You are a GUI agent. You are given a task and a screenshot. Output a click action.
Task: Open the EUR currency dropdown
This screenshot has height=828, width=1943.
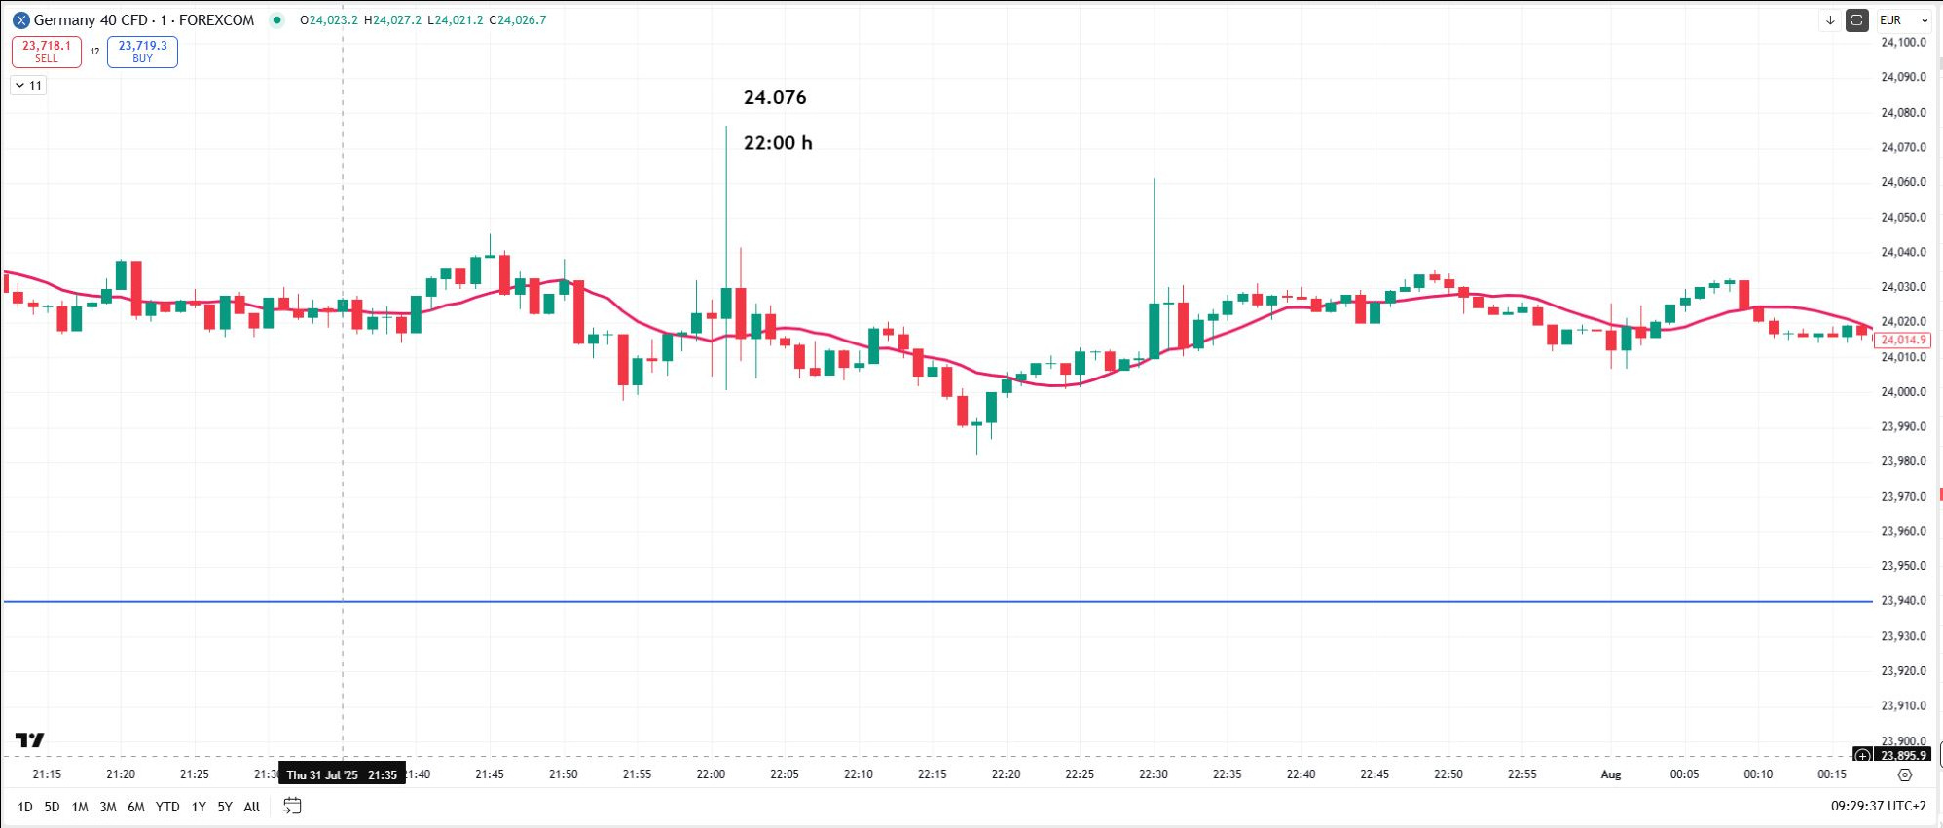(x=1903, y=19)
